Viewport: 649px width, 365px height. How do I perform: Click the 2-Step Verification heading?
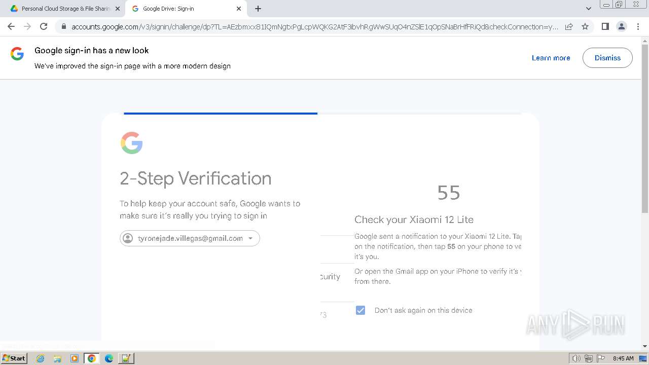click(196, 178)
